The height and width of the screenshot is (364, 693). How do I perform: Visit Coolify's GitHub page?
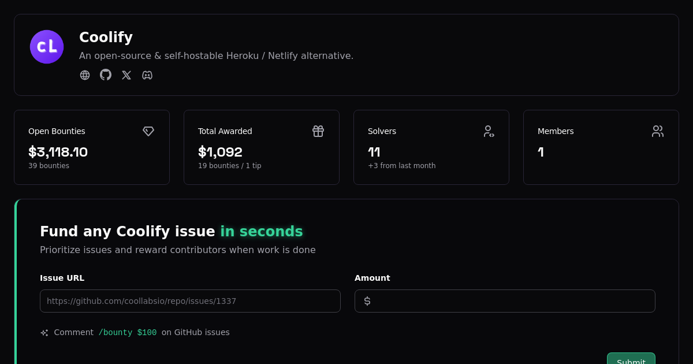point(105,75)
